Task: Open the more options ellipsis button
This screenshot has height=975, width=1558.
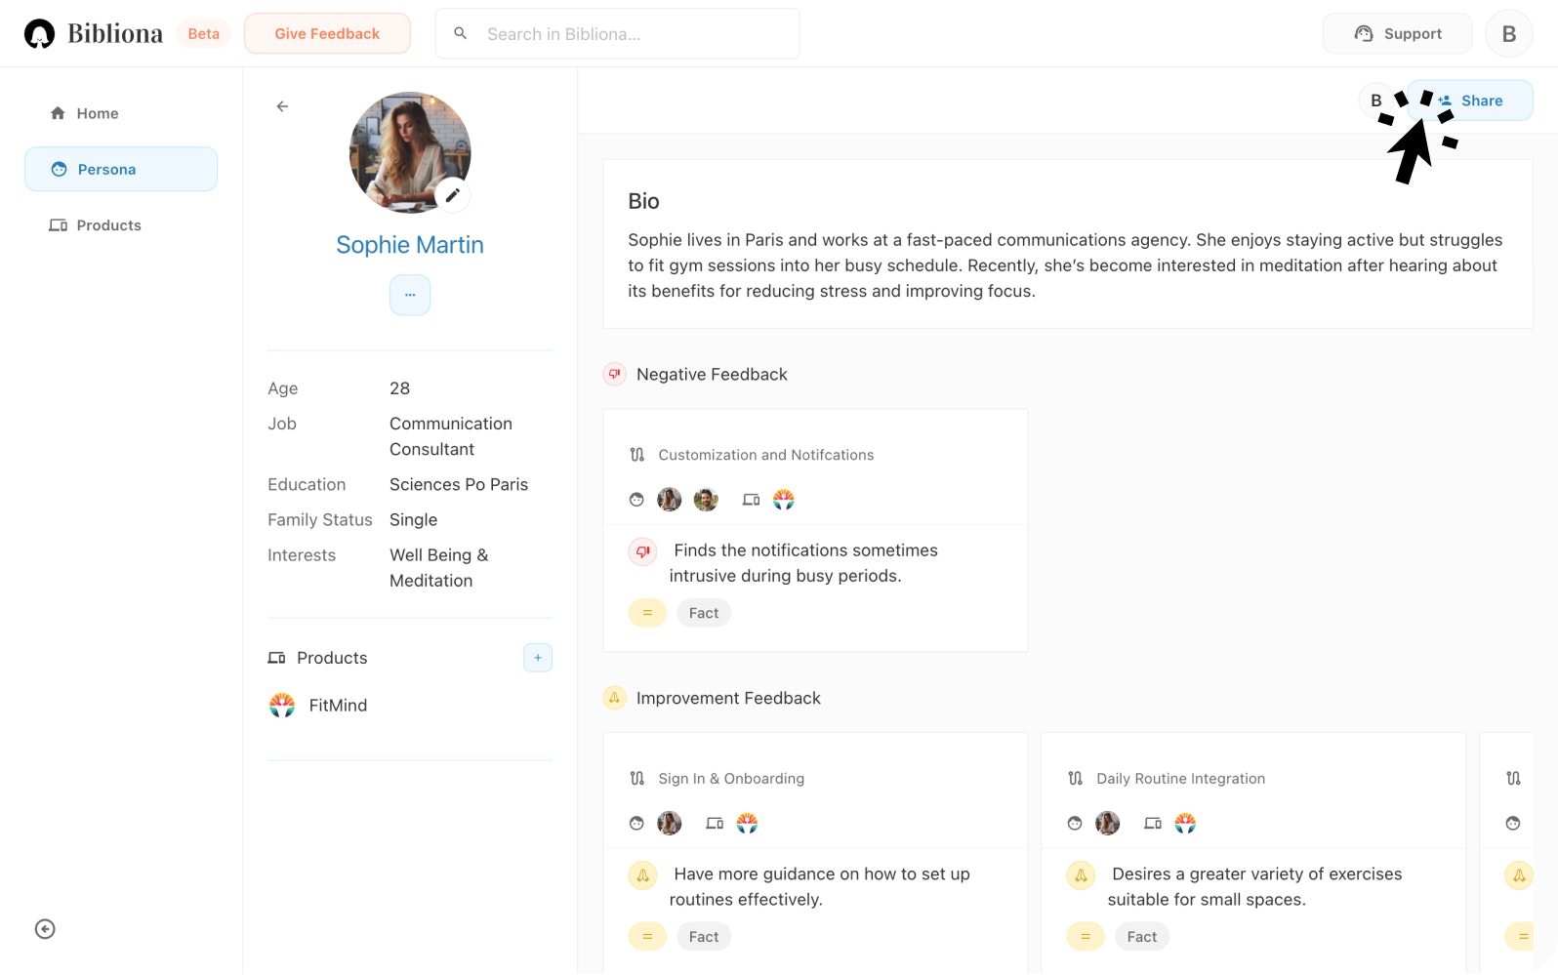Action: pyautogui.click(x=410, y=295)
